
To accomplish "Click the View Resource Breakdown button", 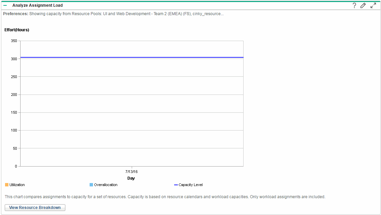I will [35, 208].
